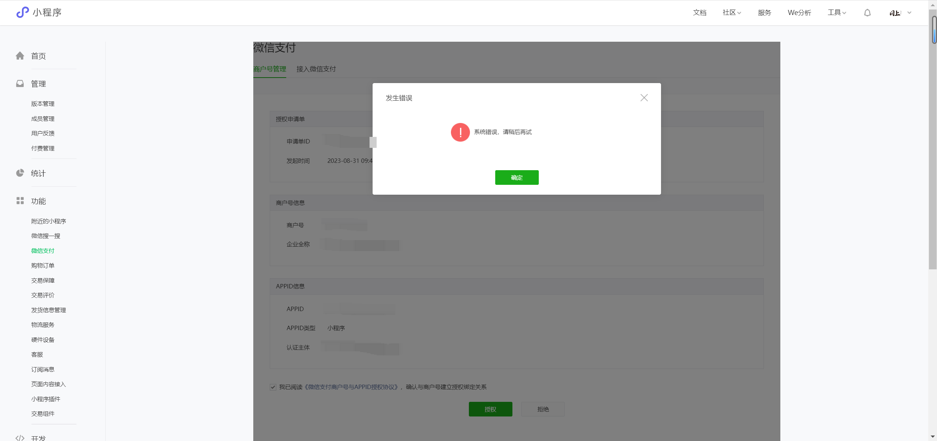The width and height of the screenshot is (937, 441).
Task: Click the home icon beside 首页
Action: click(x=20, y=56)
